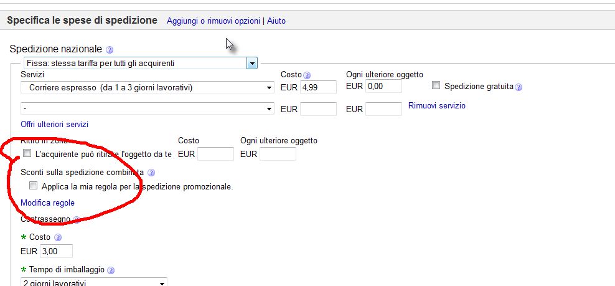Screen dimensions: 615x286
Task: Enable the Spedizione gratuita checkbox
Action: [436, 86]
